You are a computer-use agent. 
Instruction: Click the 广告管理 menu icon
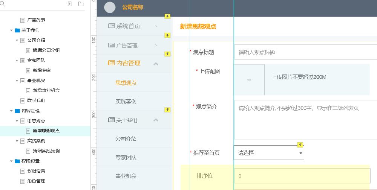[x=111, y=45]
